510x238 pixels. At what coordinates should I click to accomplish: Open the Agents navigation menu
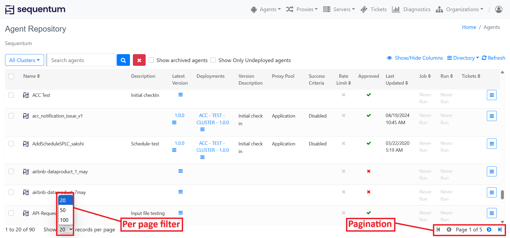[x=266, y=10]
